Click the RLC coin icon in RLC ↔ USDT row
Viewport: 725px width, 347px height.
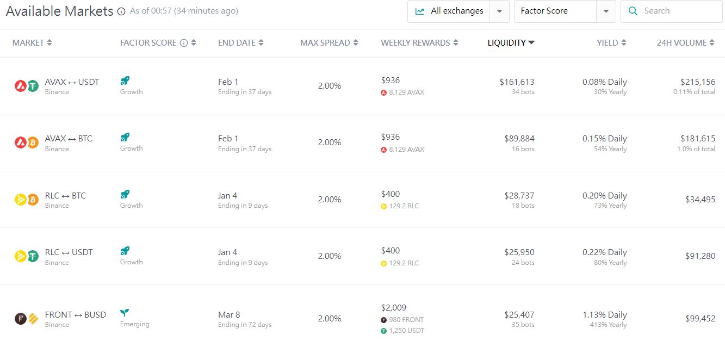[20, 256]
